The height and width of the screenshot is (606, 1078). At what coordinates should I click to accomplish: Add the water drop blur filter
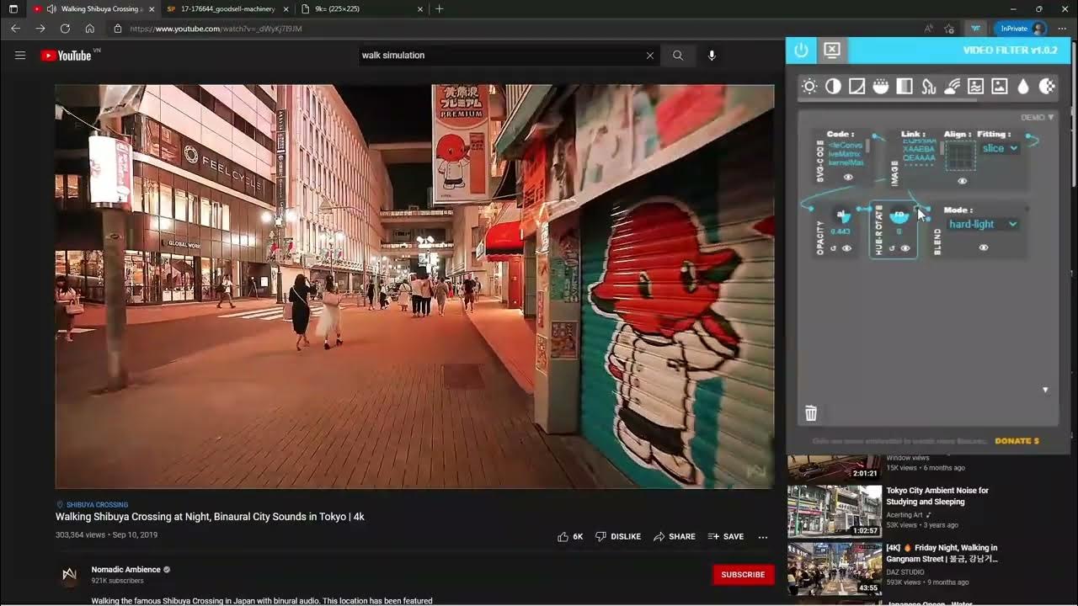[1023, 86]
